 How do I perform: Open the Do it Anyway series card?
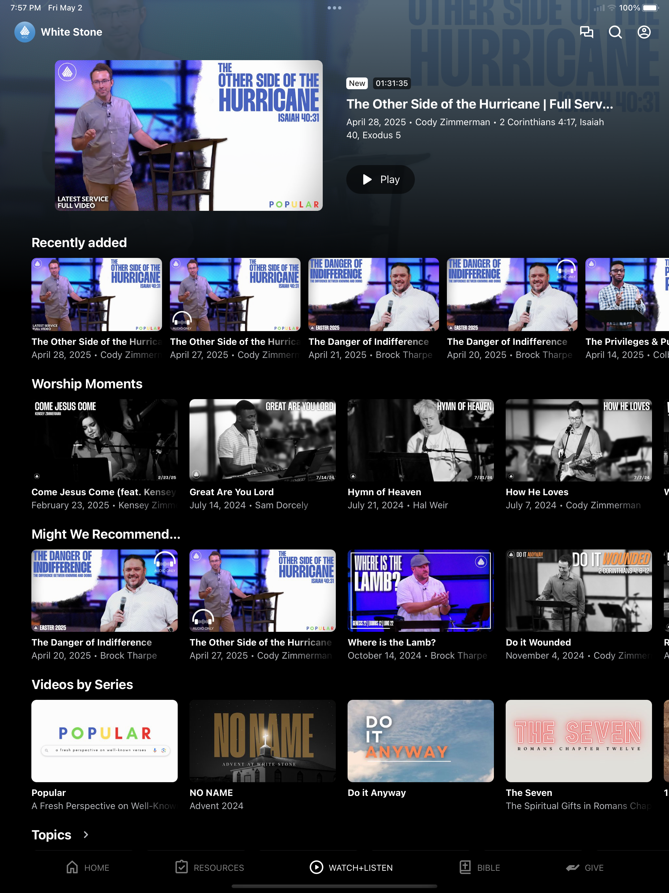click(421, 741)
